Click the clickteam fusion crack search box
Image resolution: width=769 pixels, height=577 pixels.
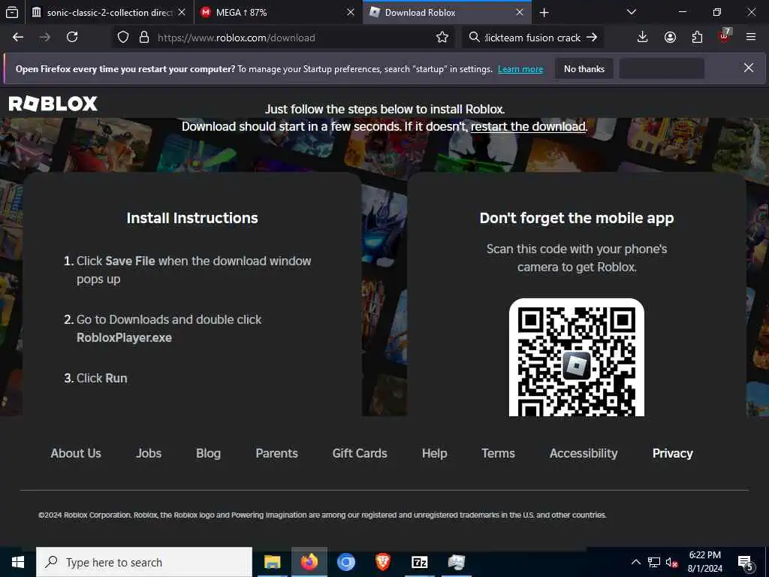(532, 38)
